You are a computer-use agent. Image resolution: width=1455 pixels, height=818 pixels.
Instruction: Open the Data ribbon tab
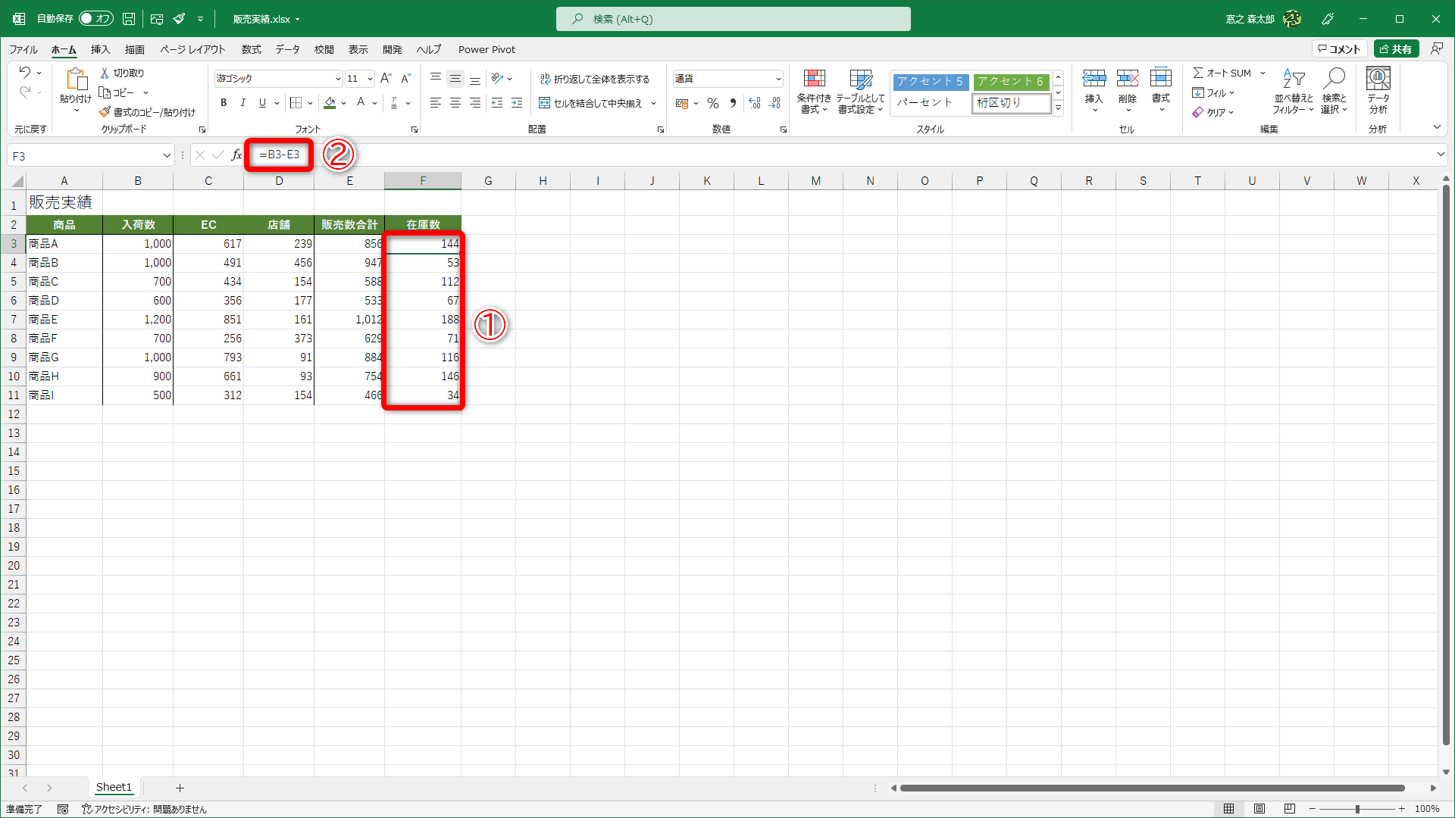(287, 49)
